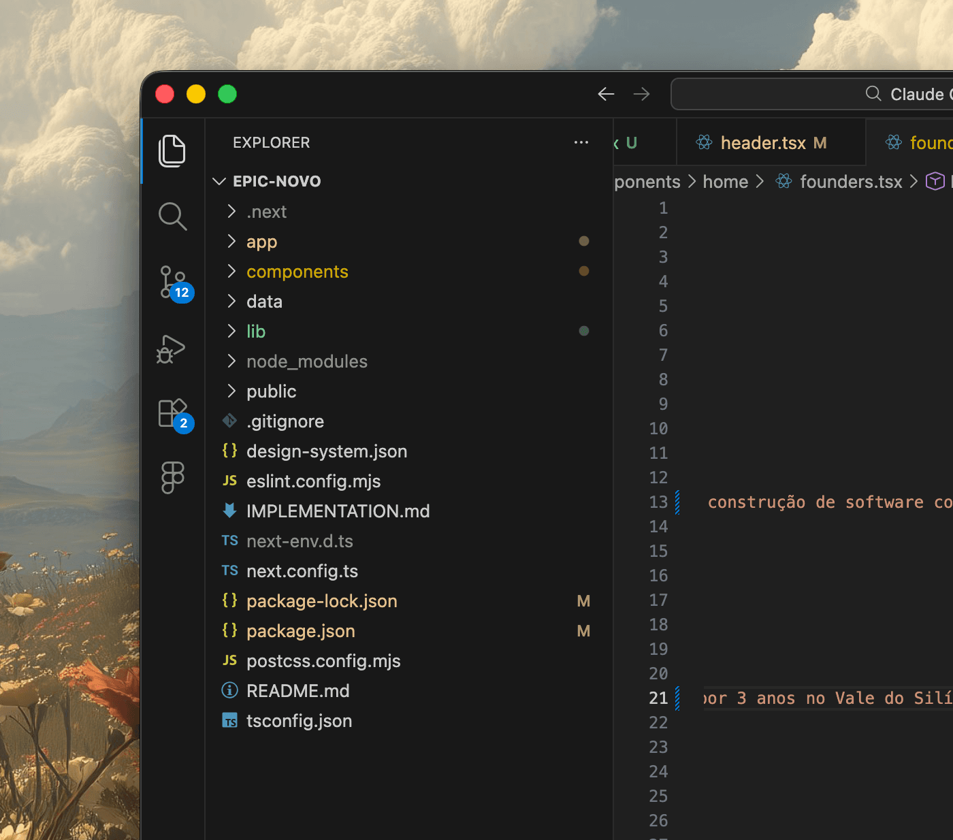953x840 pixels.
Task: Open home in the breadcrumb path
Action: point(725,181)
